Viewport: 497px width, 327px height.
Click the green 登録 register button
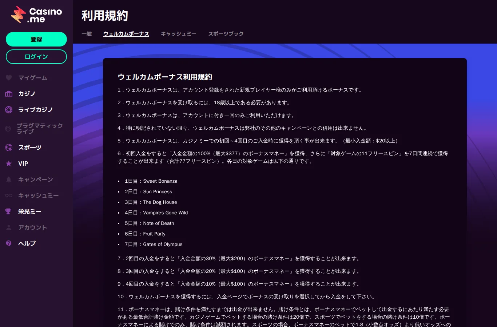pyautogui.click(x=36, y=39)
